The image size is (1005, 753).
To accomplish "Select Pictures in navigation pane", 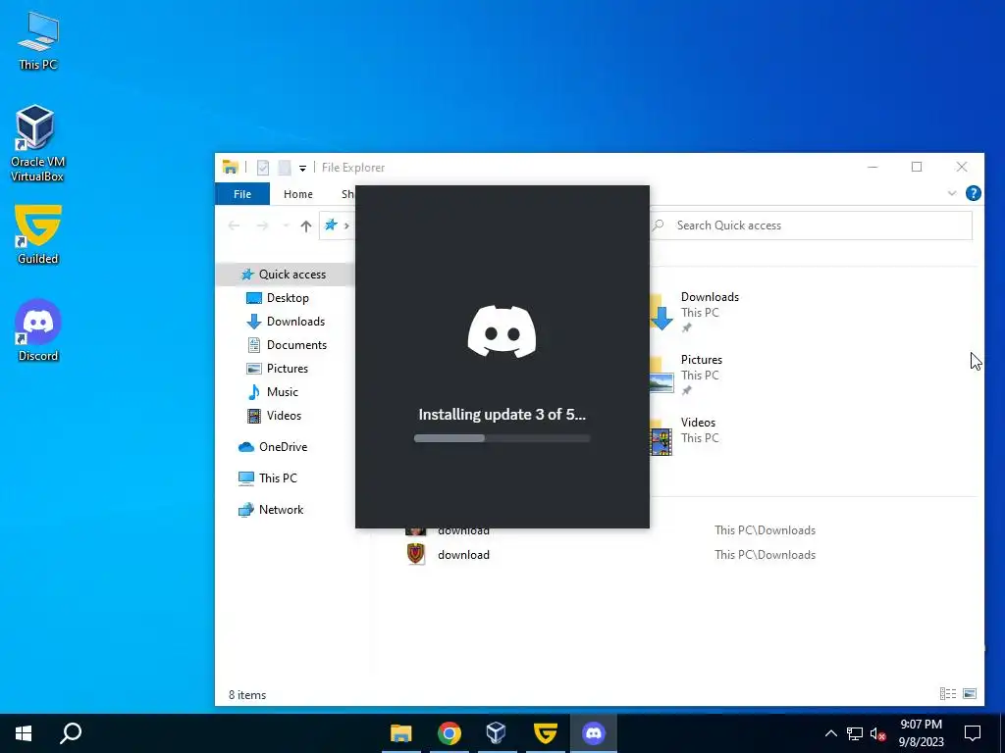I will point(278,369).
